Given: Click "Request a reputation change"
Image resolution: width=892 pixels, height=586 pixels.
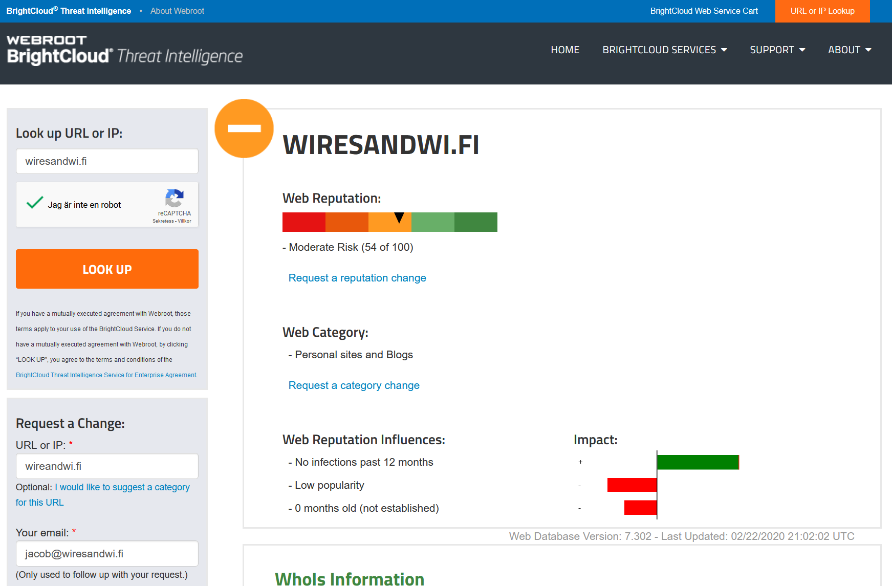Looking at the screenshot, I should [x=357, y=278].
